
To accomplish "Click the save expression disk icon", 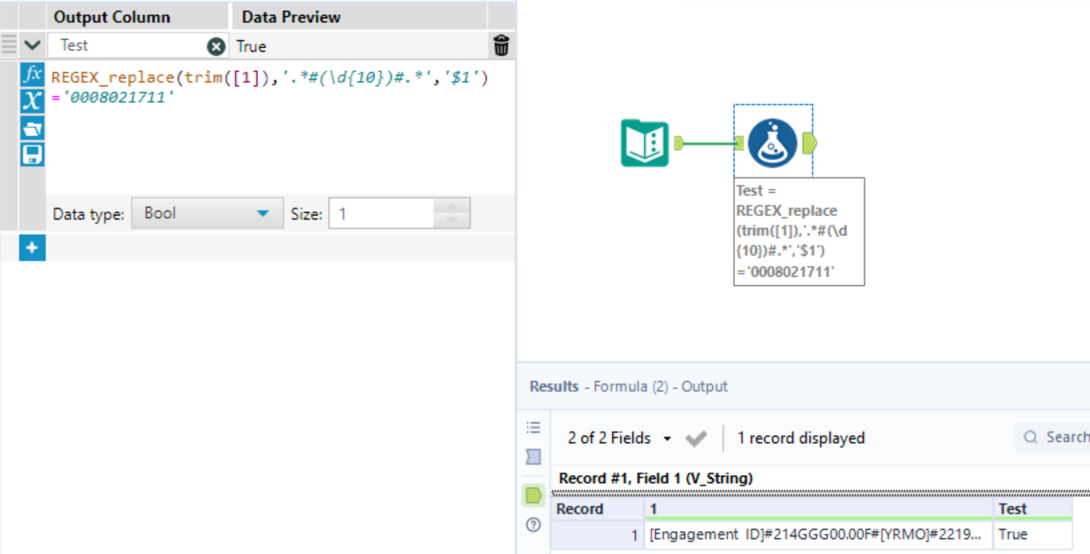I will (32, 155).
